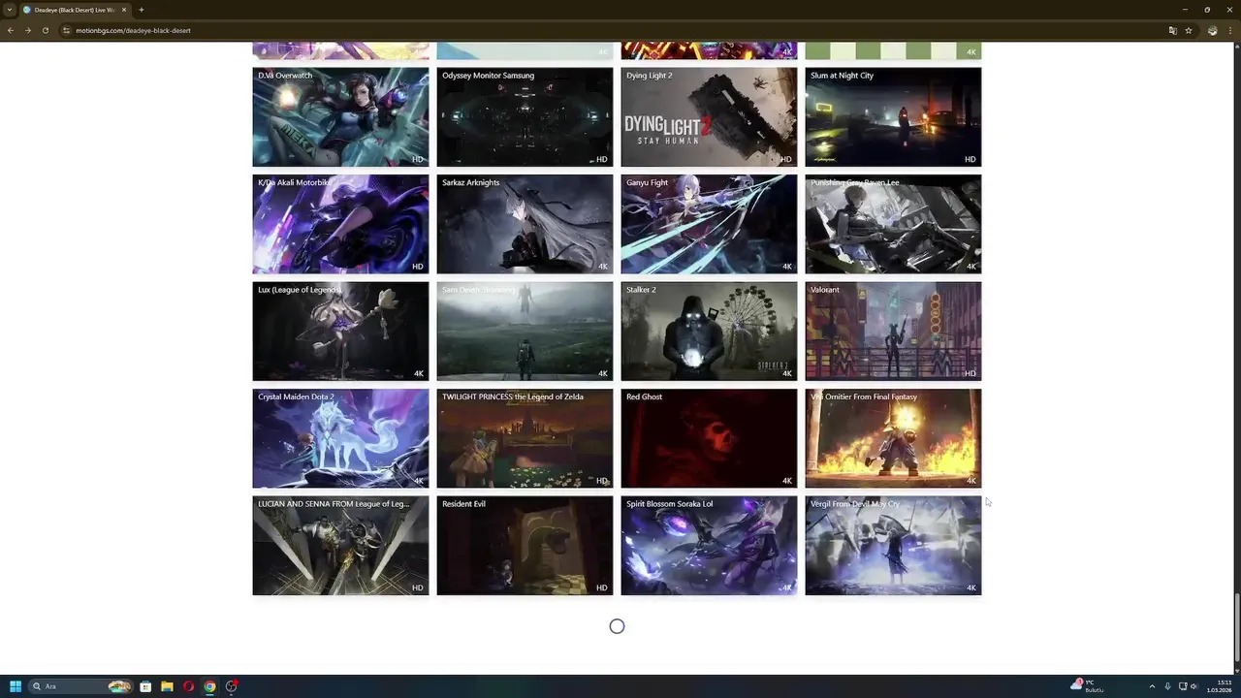Open the Slum at Night City wallpaper
Screen dimensions: 1241x698
(x=893, y=117)
